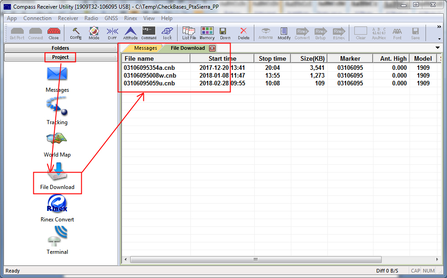Screen dimensions: 447x278
Task: Select the Diff toolbar icon
Action: click(112, 33)
